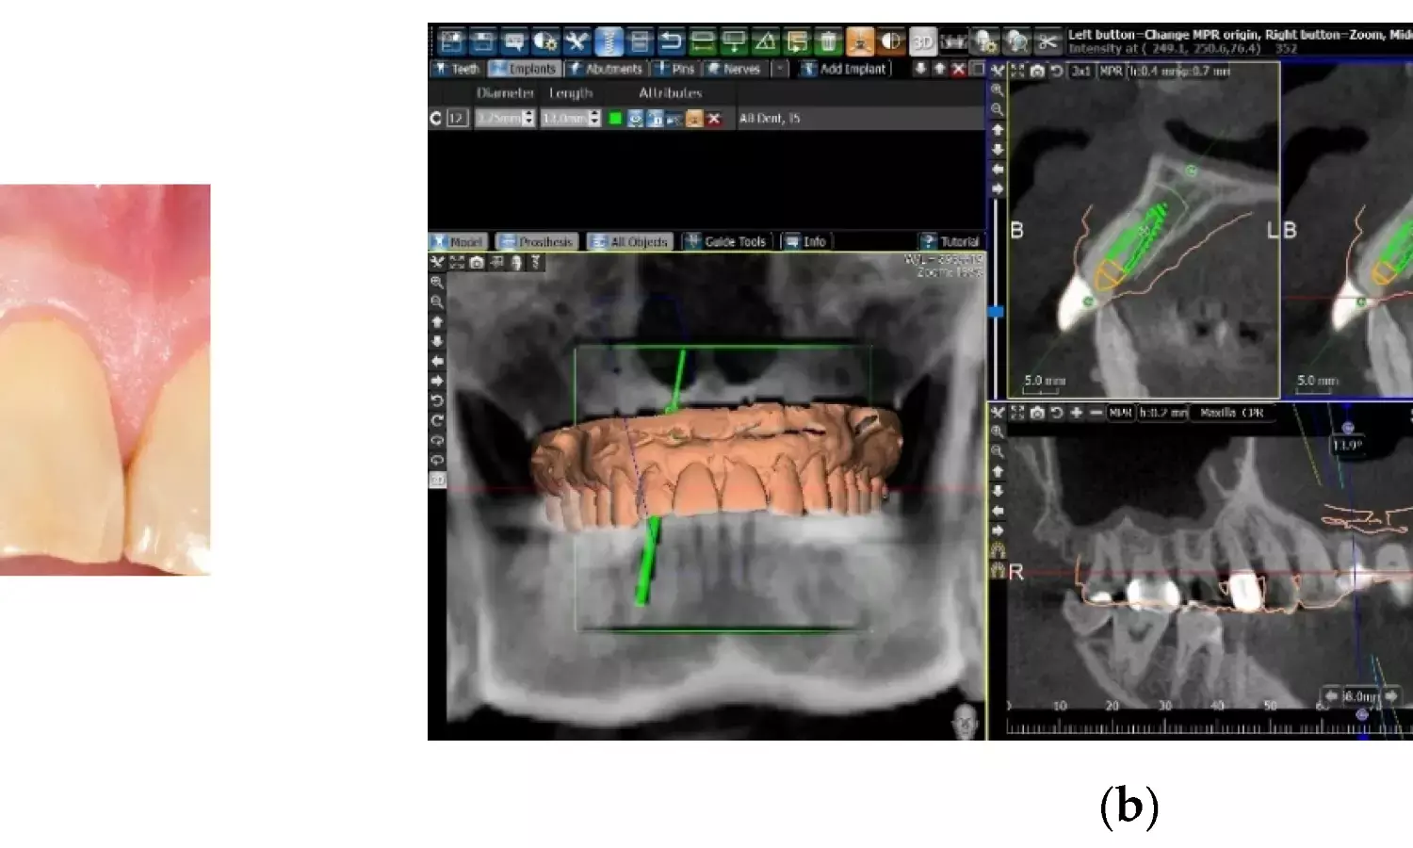Click the undo arrow icon in main toolbar
This screenshot has width=1413, height=848.
tap(671, 41)
